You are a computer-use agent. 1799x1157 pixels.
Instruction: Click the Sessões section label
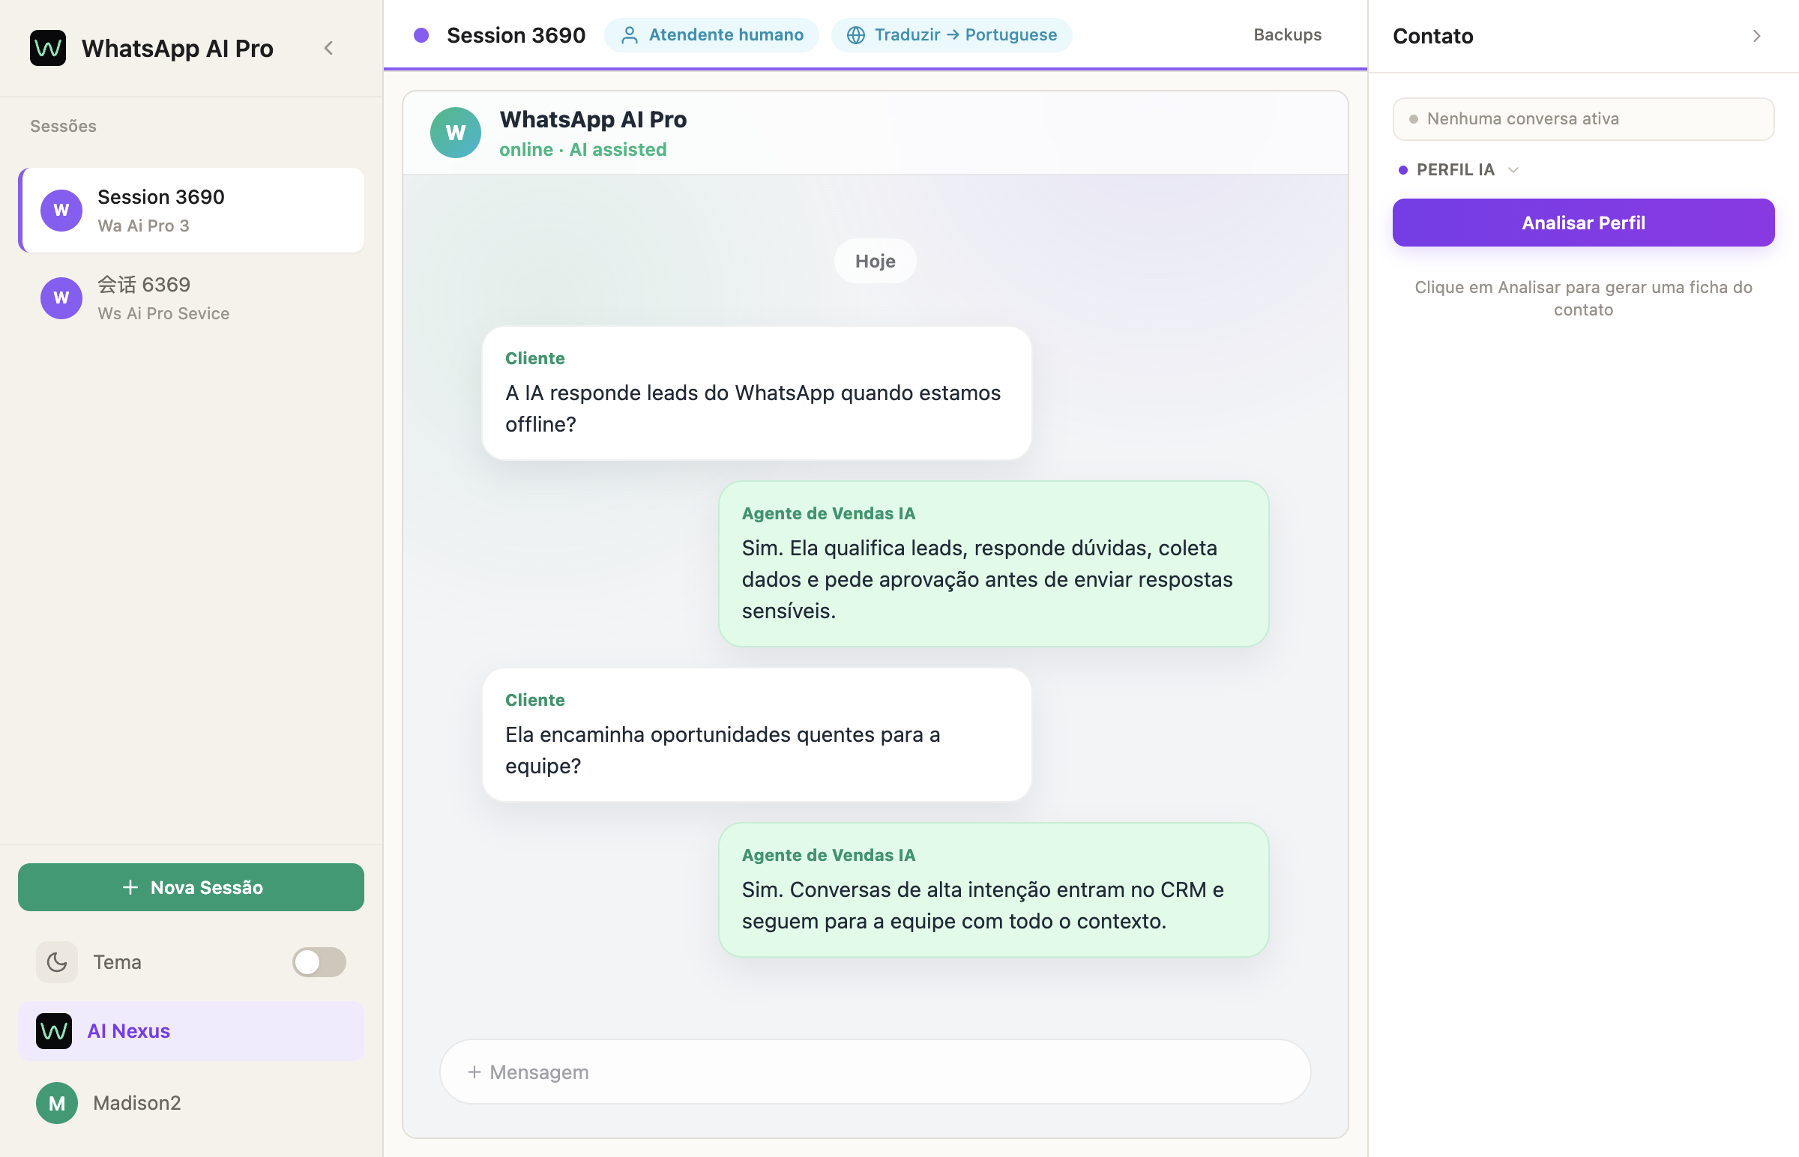pyautogui.click(x=63, y=126)
